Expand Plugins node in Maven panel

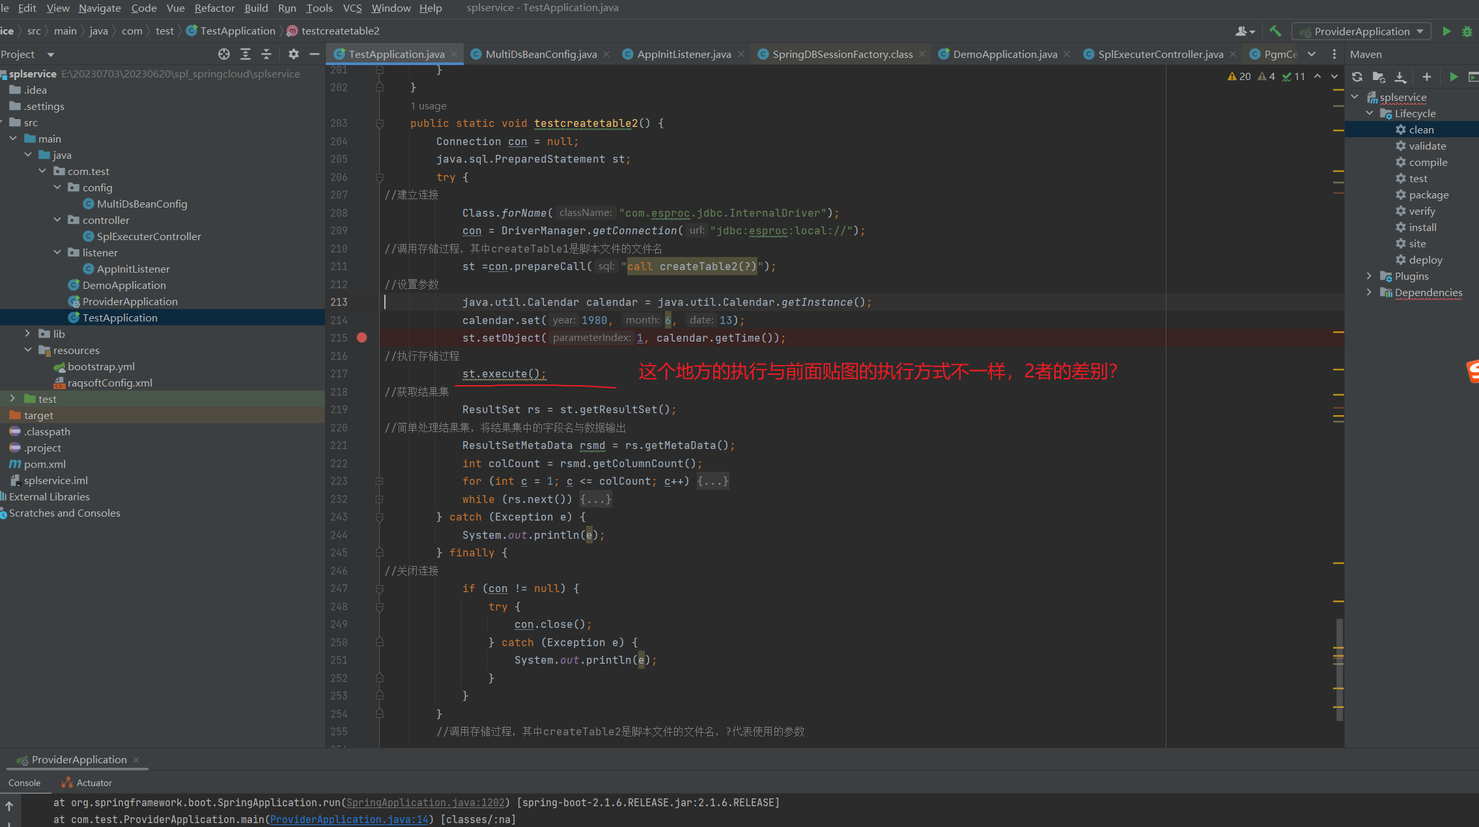click(1369, 277)
